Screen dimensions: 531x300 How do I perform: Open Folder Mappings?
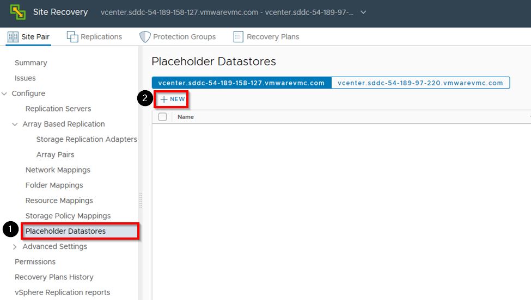(54, 185)
